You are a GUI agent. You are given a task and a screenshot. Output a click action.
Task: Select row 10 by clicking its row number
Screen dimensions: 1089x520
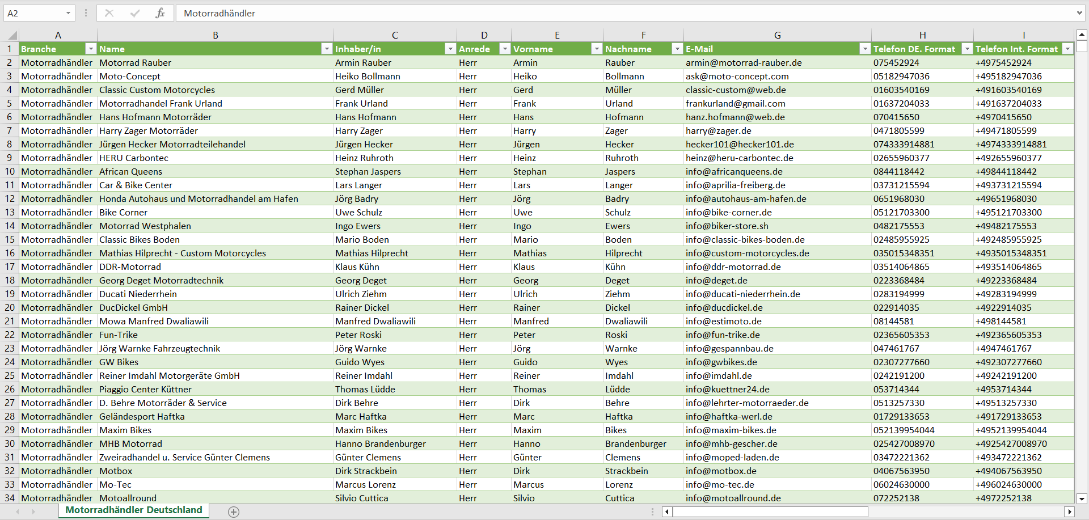(10, 171)
